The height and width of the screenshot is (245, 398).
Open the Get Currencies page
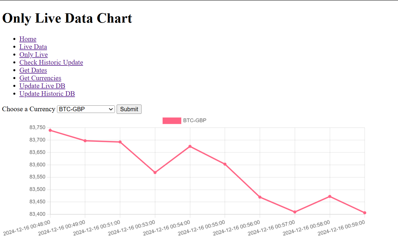pyautogui.click(x=40, y=78)
